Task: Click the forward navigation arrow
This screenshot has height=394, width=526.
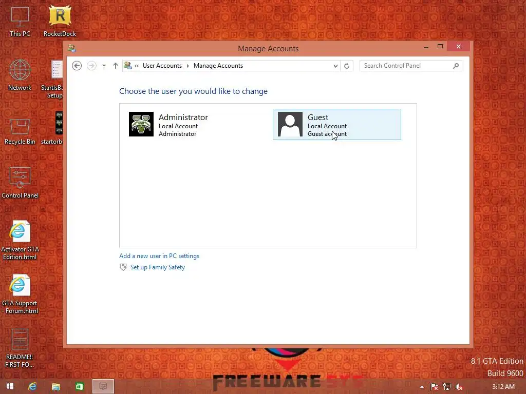Action: pyautogui.click(x=91, y=66)
